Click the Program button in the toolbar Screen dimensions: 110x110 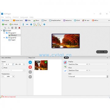(x=5, y=20)
